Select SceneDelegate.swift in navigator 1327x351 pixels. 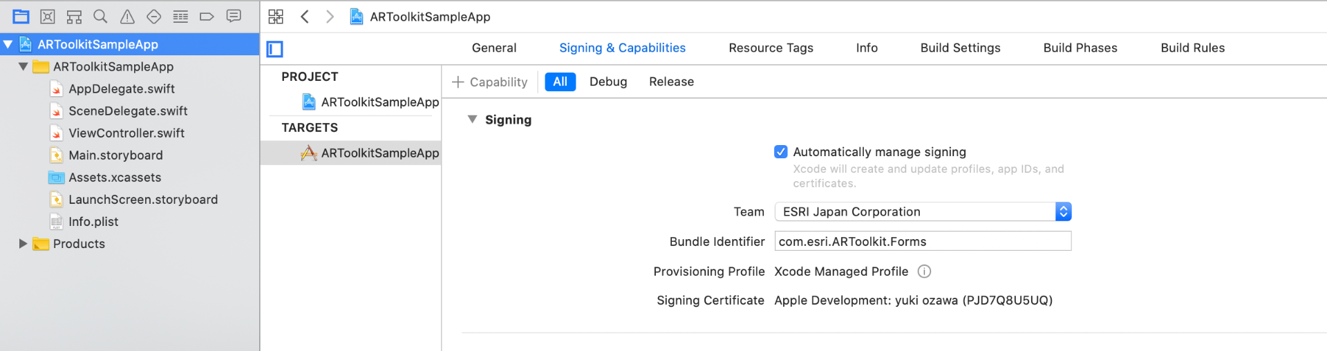pyautogui.click(x=129, y=111)
